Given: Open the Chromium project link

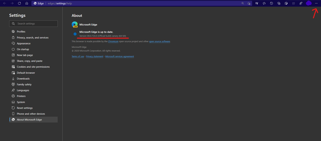Looking at the screenshot, I should point(113,41).
